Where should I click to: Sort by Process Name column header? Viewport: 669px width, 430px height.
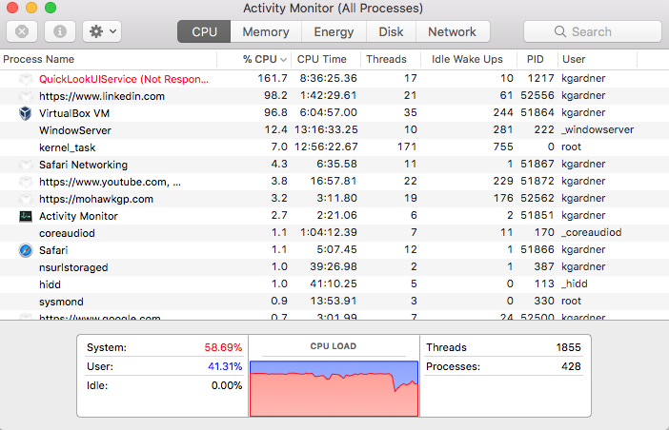[109, 59]
